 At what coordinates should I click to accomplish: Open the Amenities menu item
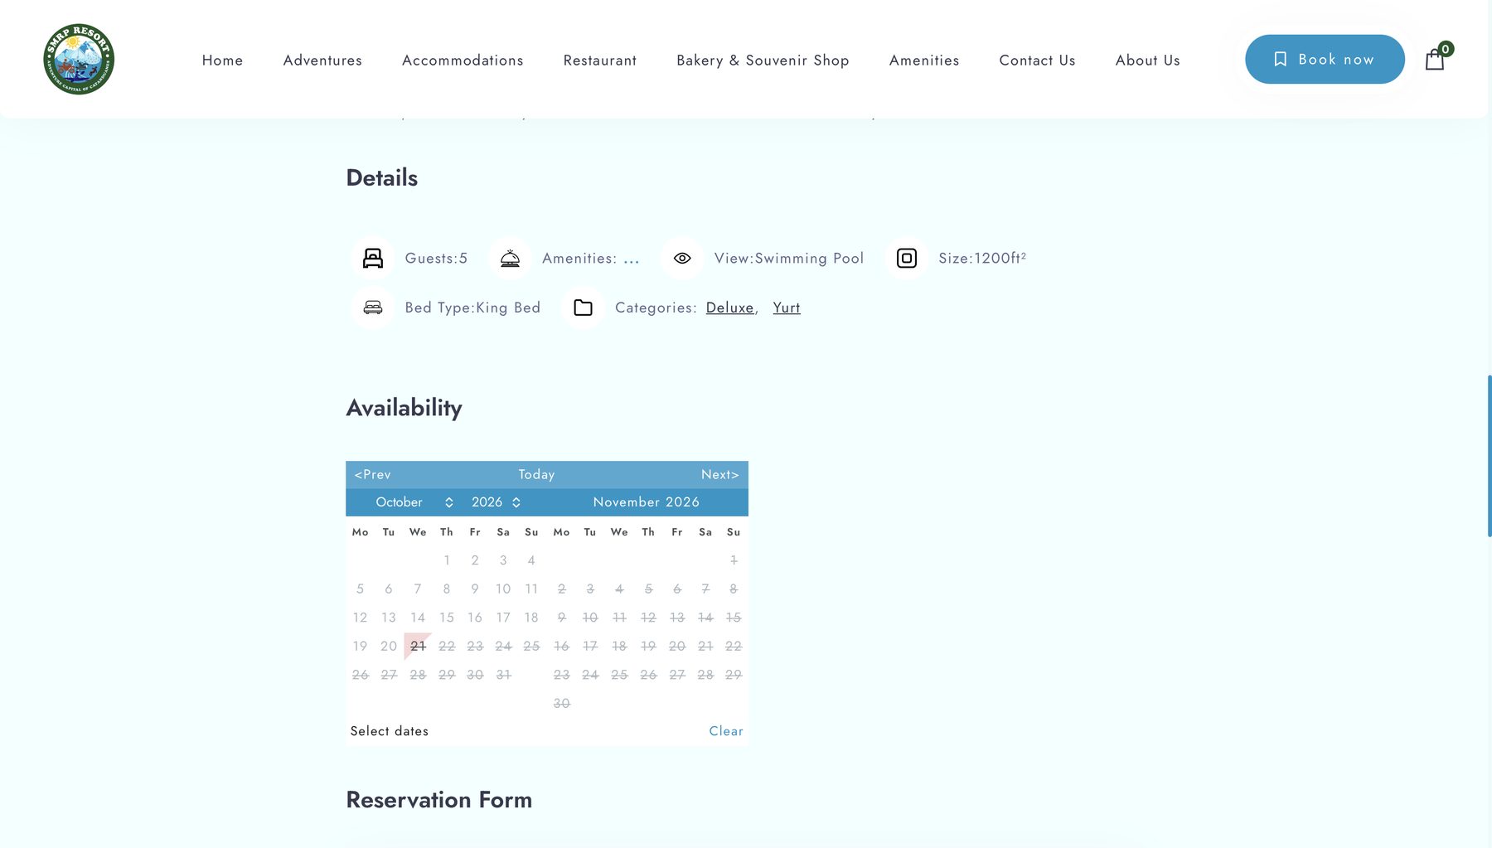coord(924,61)
